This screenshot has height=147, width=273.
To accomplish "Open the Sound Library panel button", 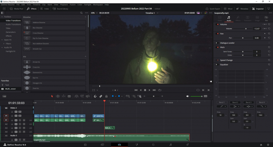I will pos(60,9).
